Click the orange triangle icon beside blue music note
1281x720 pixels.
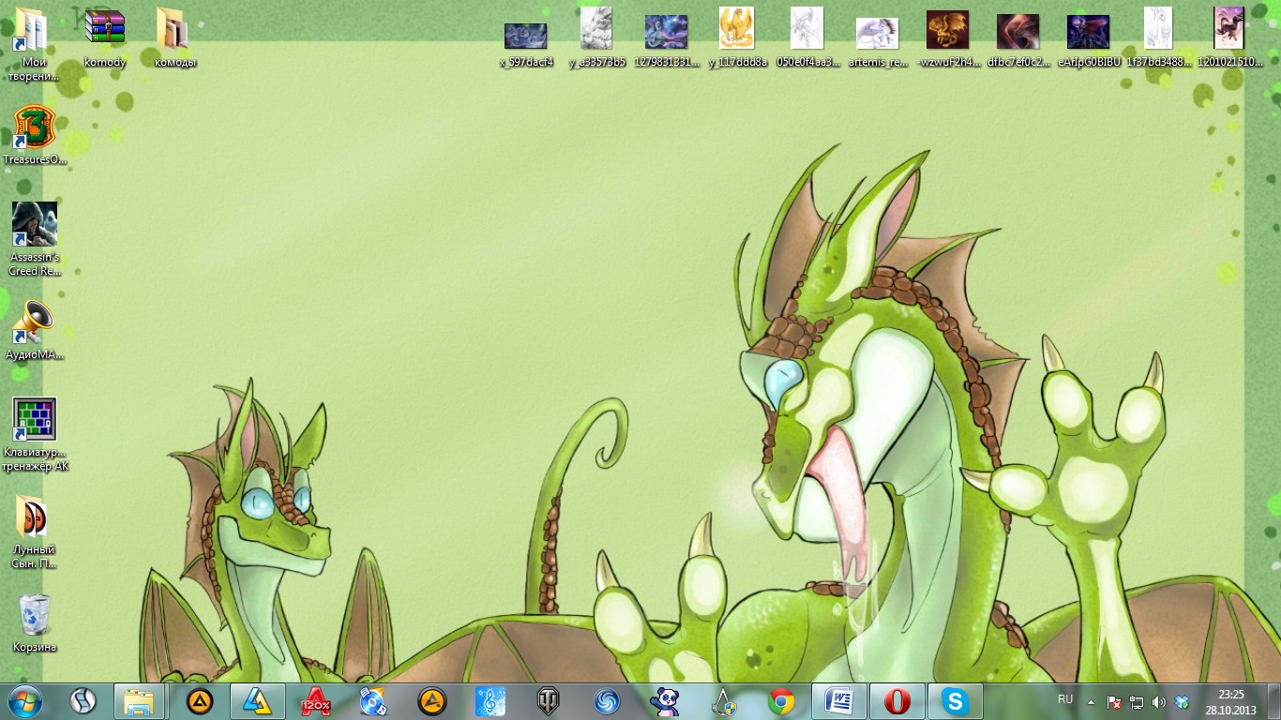431,701
